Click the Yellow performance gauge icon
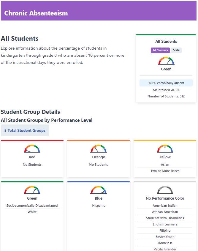This screenshot has width=198, height=251. (x=165, y=149)
